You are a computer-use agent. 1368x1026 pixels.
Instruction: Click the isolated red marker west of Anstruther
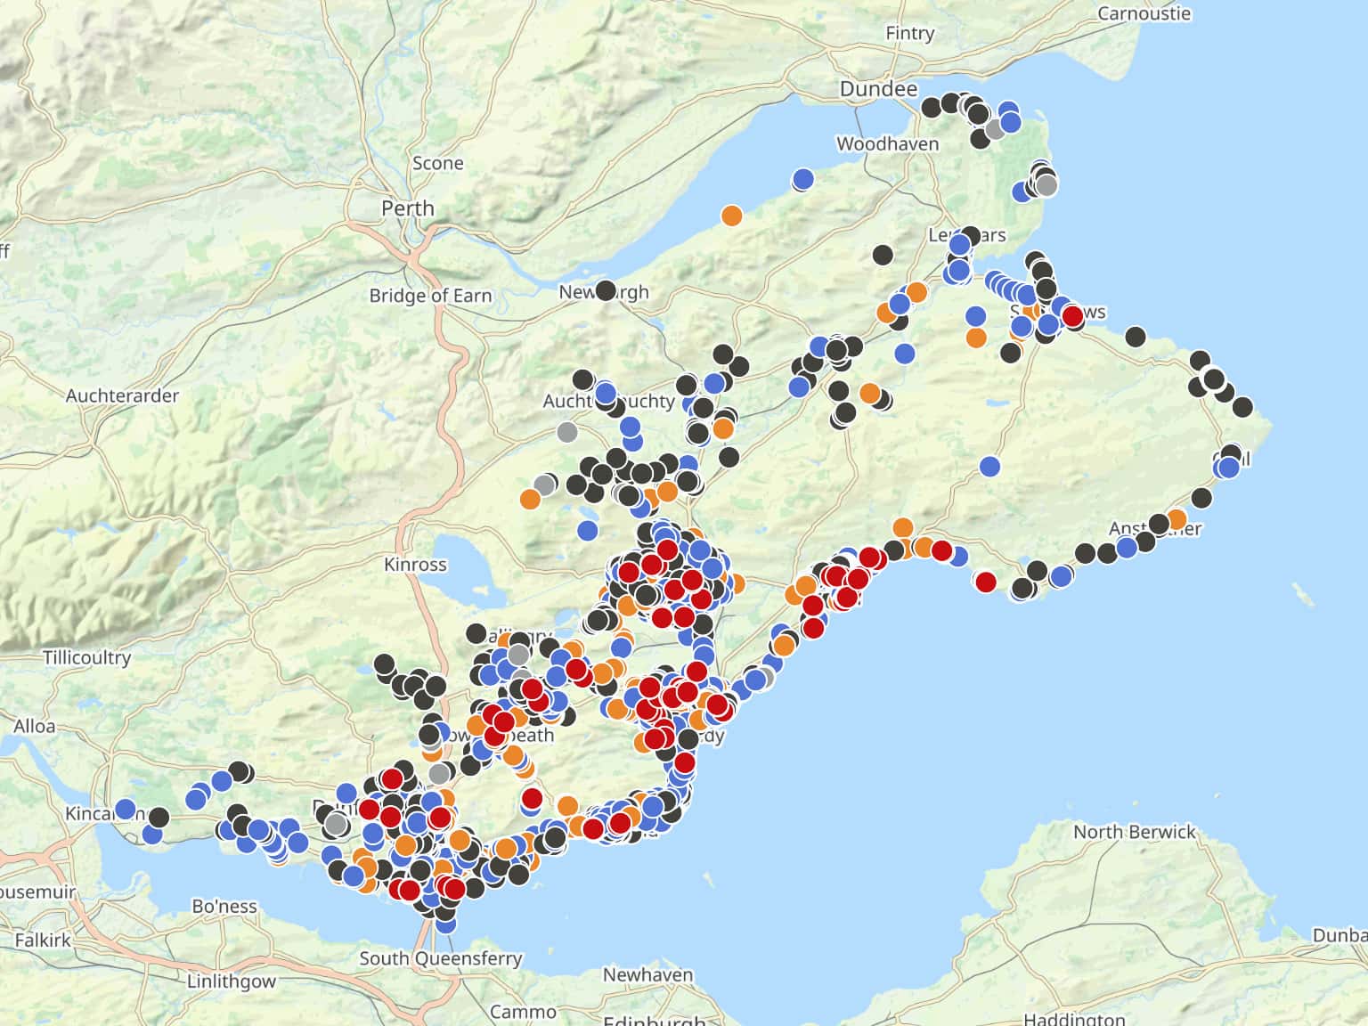click(x=985, y=582)
